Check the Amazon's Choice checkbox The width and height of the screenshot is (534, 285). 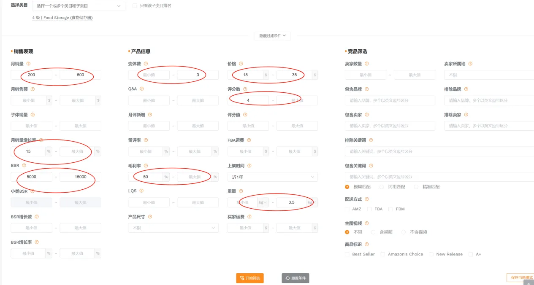383,254
